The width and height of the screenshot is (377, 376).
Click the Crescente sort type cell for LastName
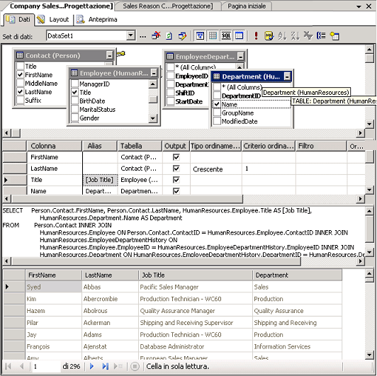[x=216, y=169]
